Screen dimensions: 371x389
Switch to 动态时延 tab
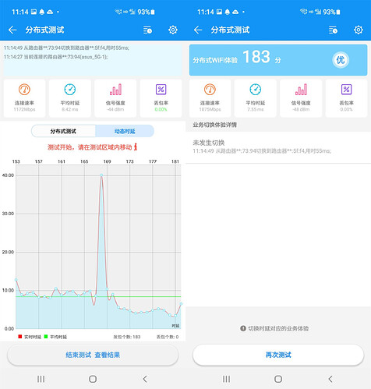pyautogui.click(x=125, y=131)
